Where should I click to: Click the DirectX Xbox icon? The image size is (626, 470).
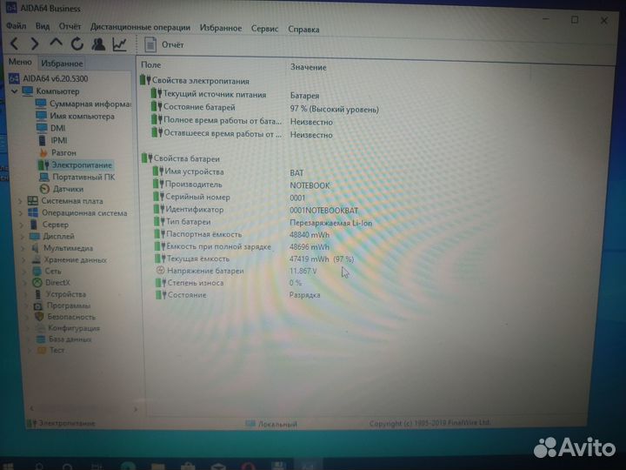click(37, 283)
